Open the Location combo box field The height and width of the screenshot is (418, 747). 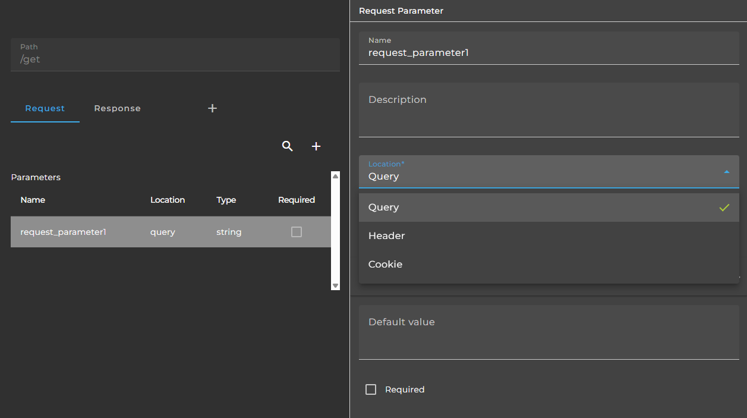click(x=549, y=172)
